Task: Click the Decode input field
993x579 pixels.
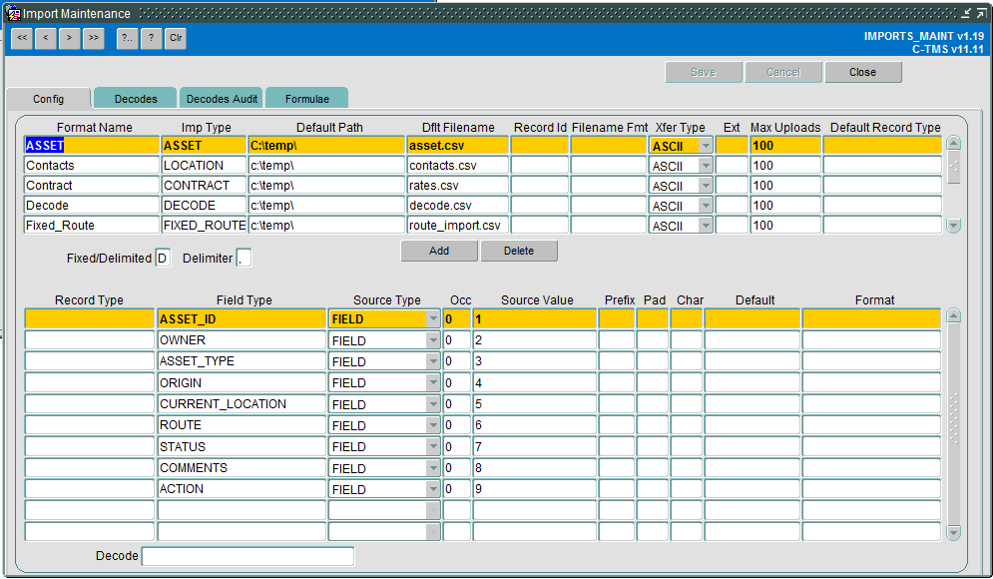Action: click(x=248, y=556)
